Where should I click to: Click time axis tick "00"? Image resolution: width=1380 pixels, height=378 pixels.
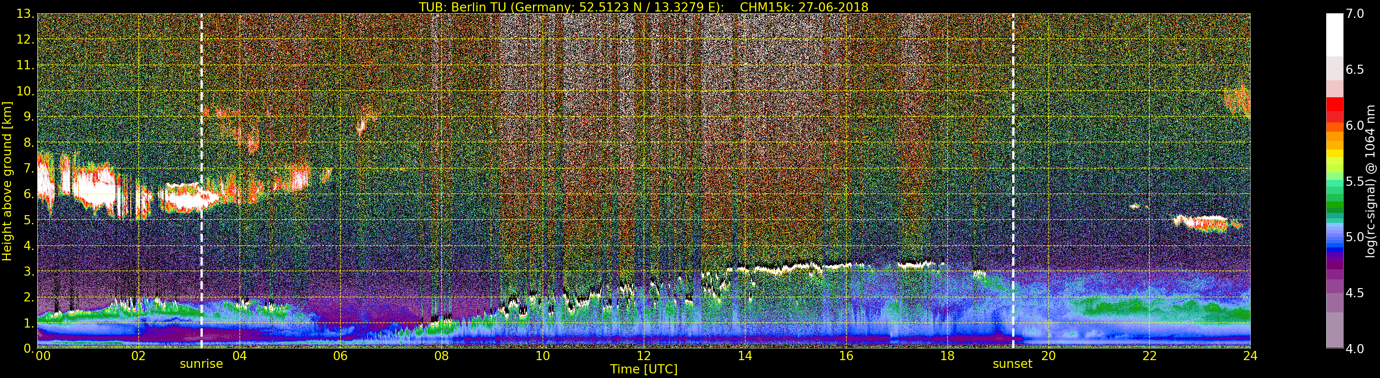click(x=43, y=356)
